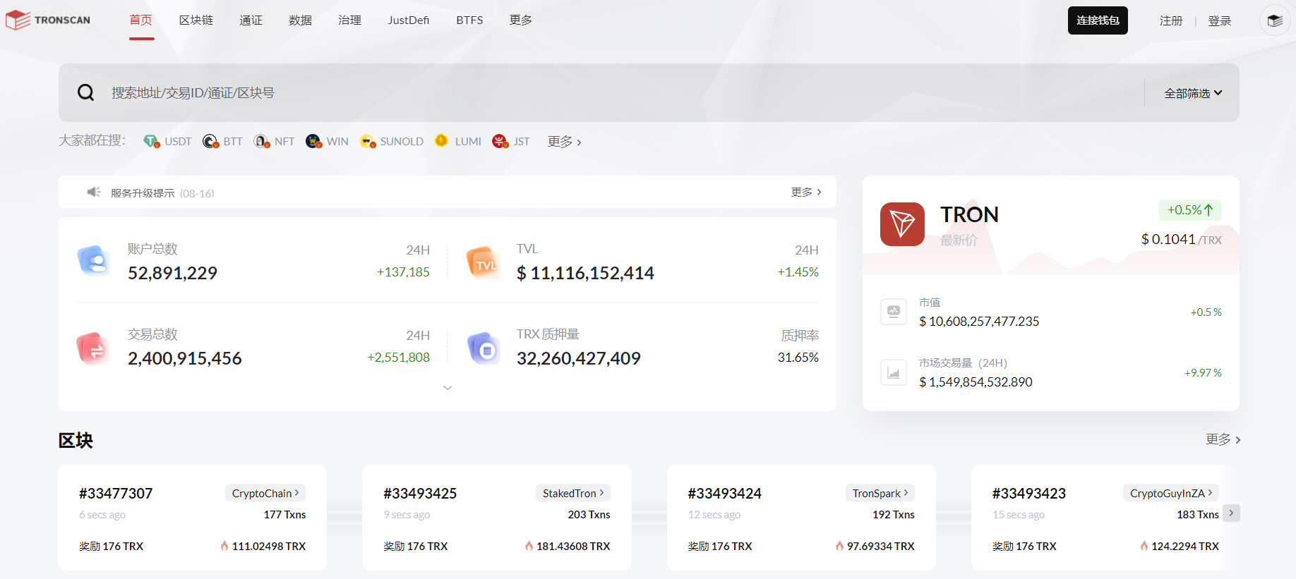Open the 通证 menu
Screen dimensions: 1296x579
251,20
